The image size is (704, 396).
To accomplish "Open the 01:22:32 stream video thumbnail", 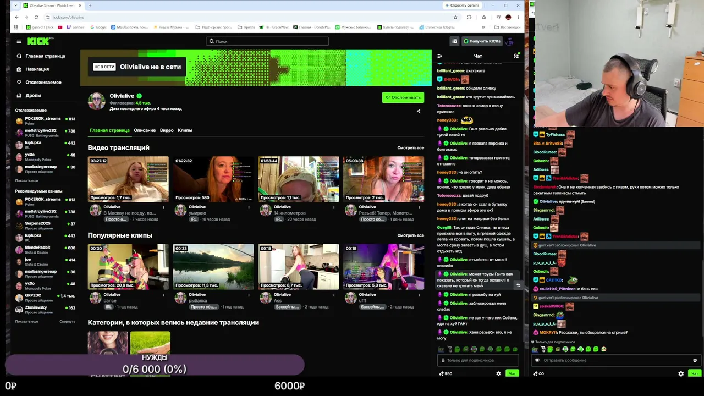I will coord(213,179).
